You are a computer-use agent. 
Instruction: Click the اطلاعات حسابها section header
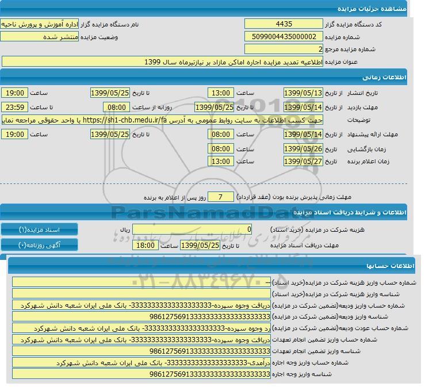(212, 266)
